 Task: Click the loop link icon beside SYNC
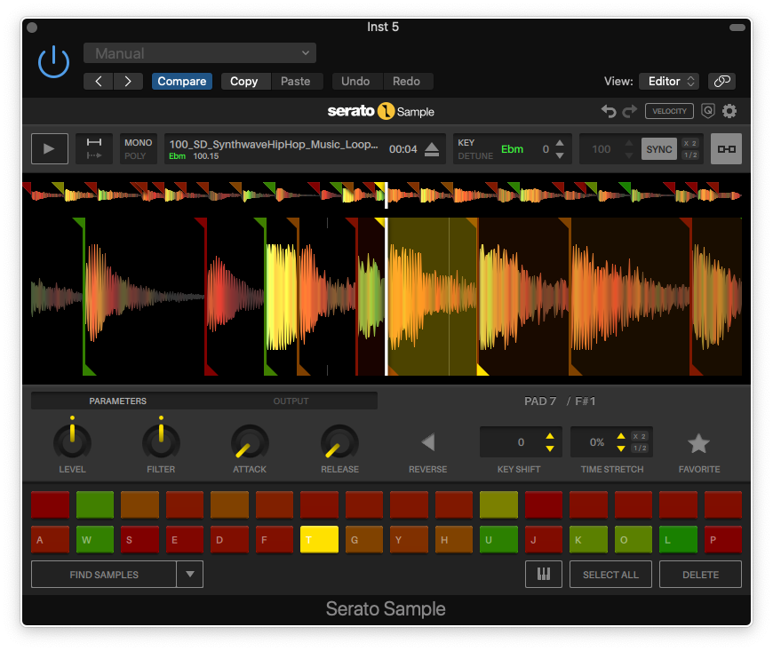726,149
